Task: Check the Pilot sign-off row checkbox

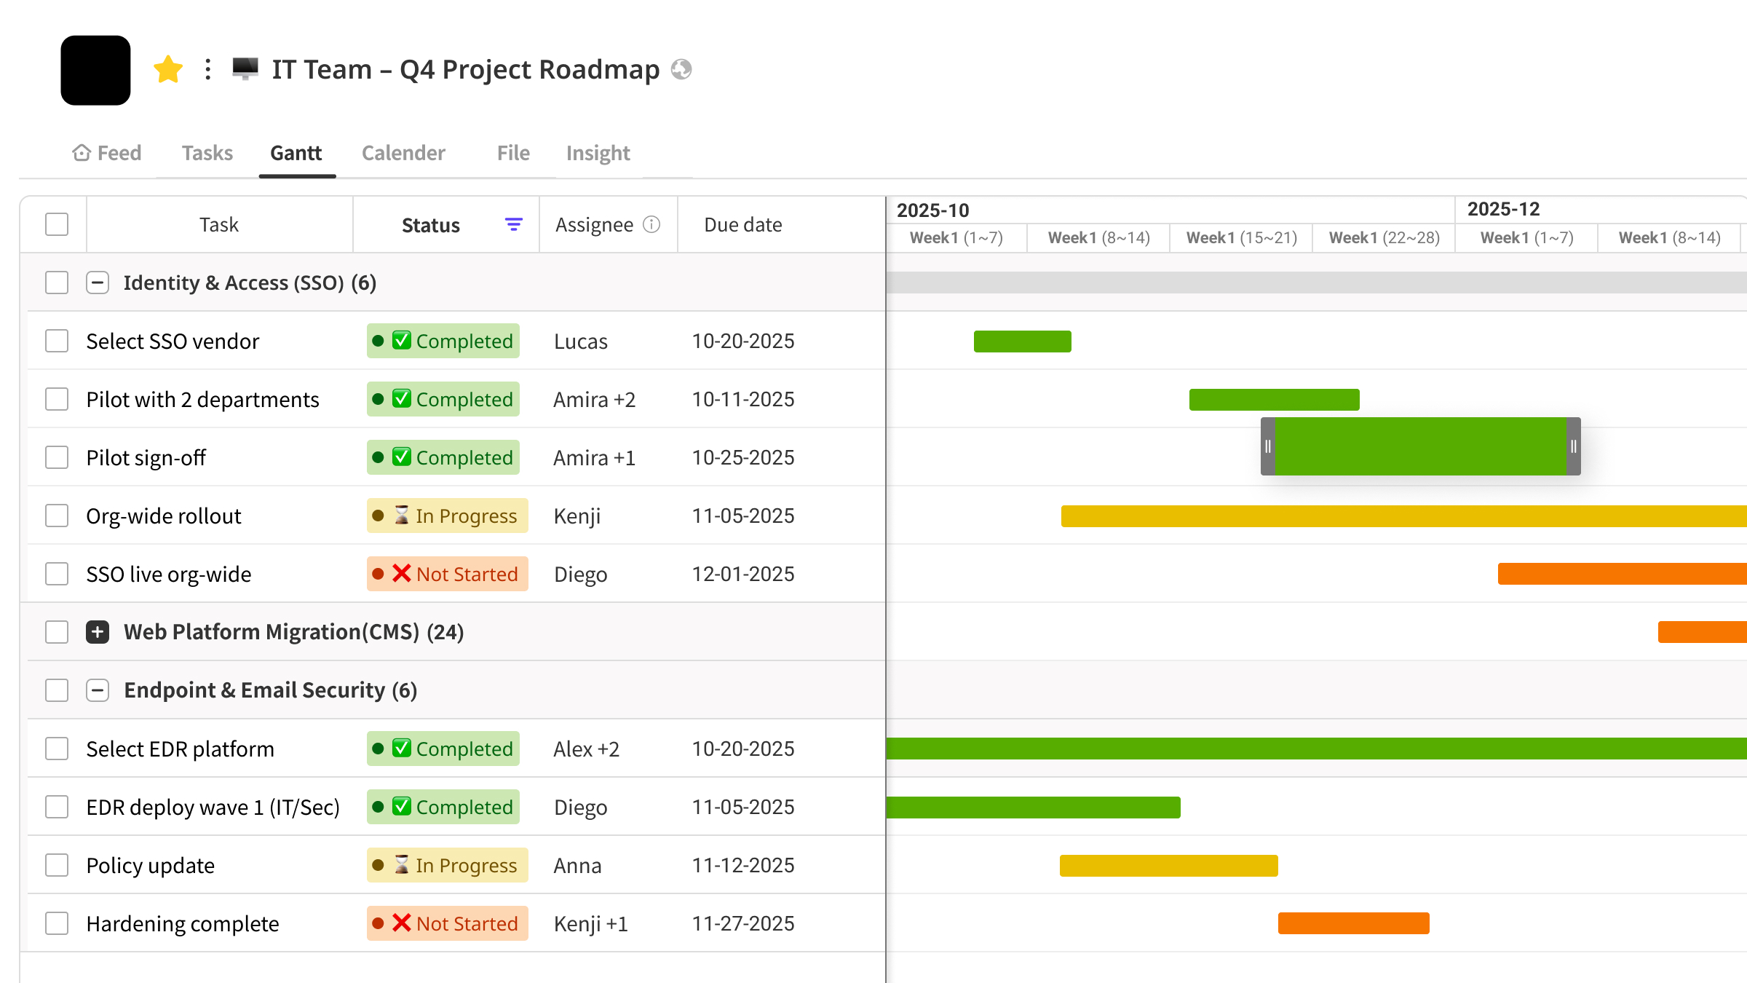Action: pyautogui.click(x=57, y=457)
